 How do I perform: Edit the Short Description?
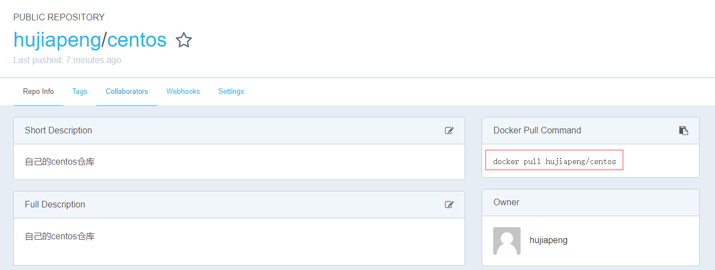(449, 131)
